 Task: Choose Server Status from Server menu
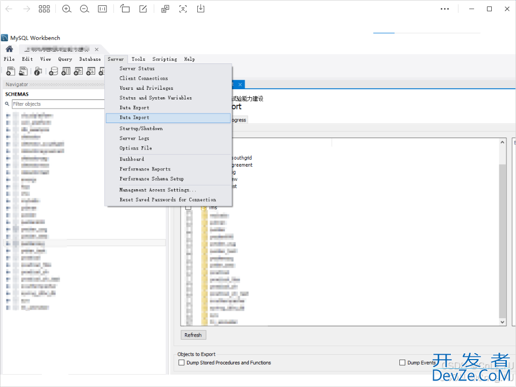[x=168, y=68]
